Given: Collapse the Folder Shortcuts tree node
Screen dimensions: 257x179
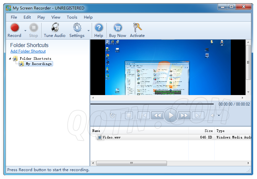Looking at the screenshot, I should (10, 59).
